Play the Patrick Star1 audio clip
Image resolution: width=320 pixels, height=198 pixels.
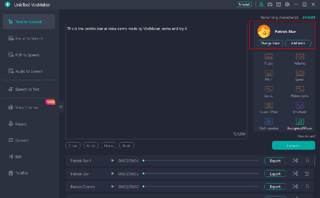tap(113, 161)
